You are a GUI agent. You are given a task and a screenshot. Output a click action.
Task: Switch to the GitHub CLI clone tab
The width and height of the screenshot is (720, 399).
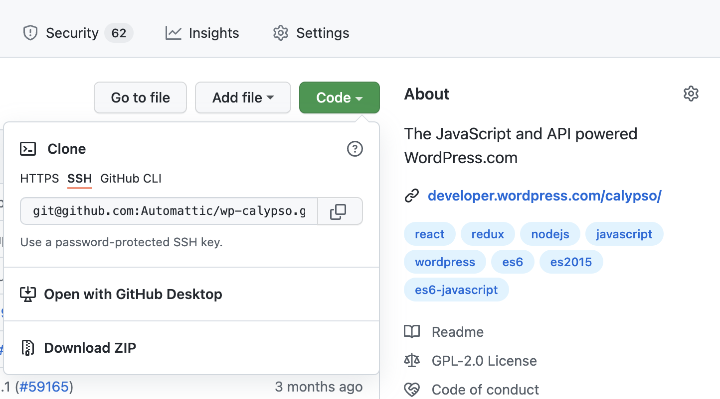(x=131, y=179)
